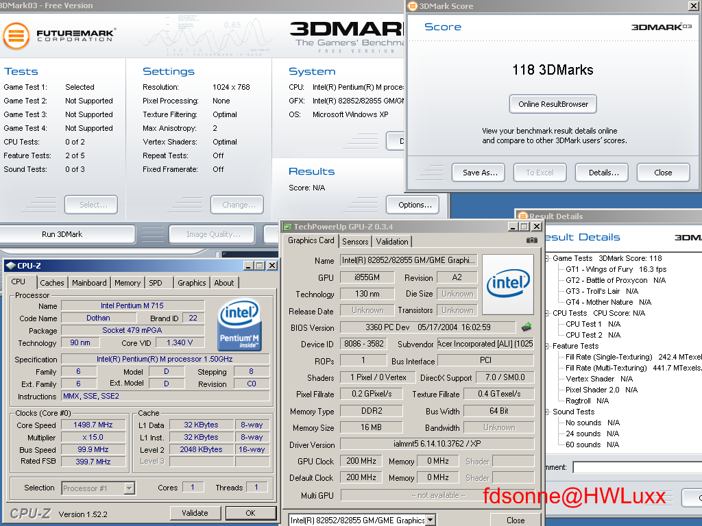Click the GPU-Z Driver Version field
This screenshot has height=526, width=702.
(x=437, y=444)
